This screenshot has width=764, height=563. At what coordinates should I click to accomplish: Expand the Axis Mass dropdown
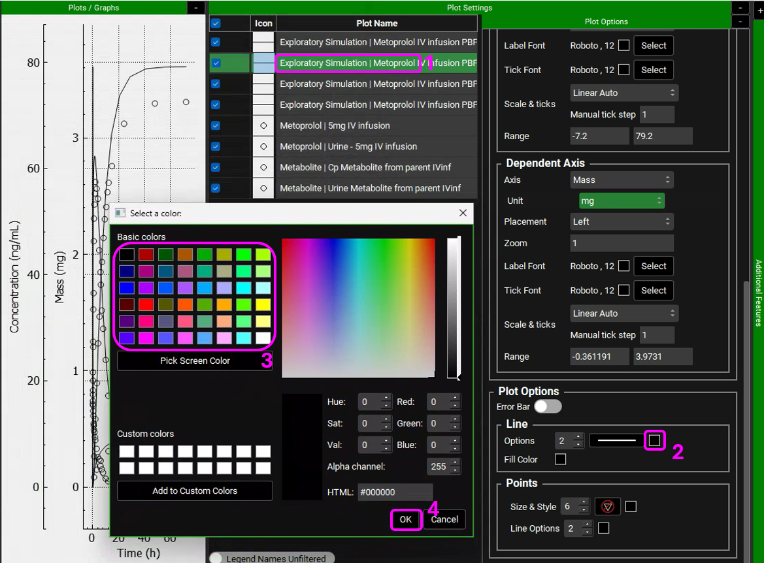621,180
